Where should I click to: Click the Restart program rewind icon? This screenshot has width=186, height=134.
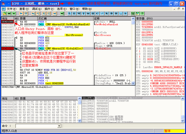click(x=9, y=14)
